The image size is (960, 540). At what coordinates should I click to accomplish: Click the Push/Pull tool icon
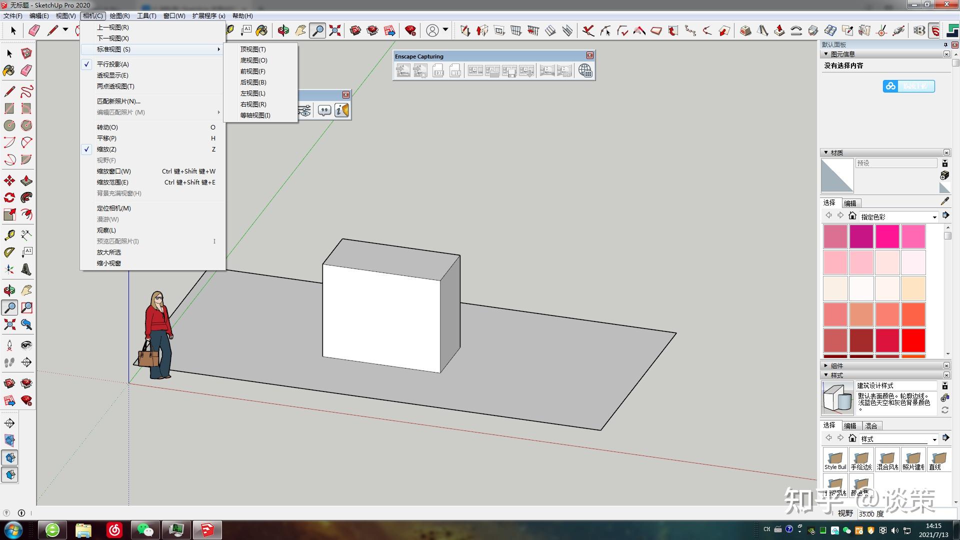point(26,180)
